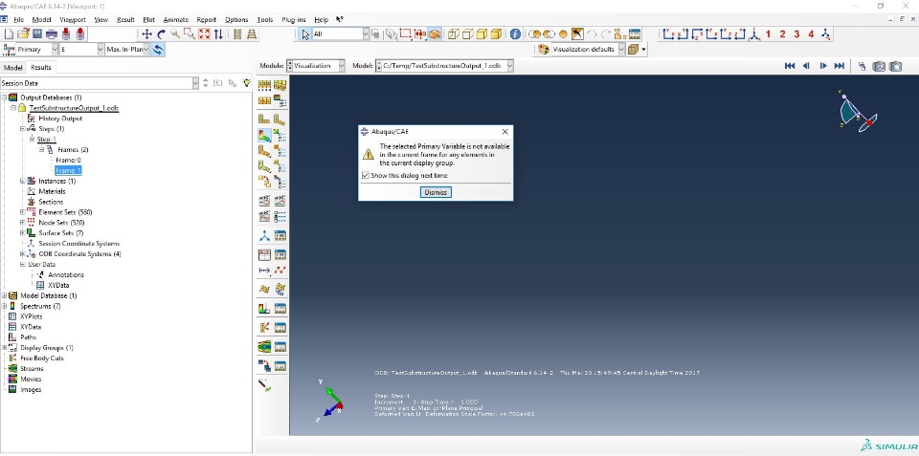Click the XYPlots tree item
The image size is (919, 456).
(31, 316)
